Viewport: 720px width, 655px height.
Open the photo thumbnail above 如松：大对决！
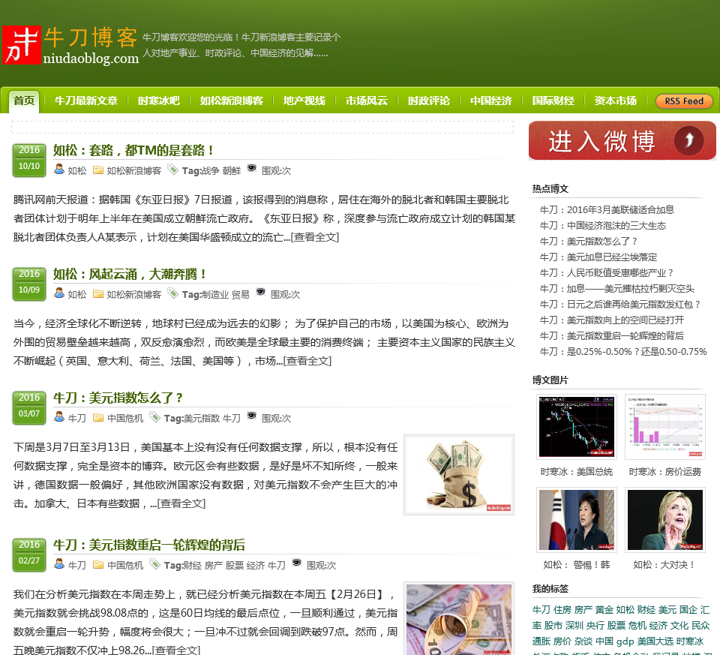pyautogui.click(x=665, y=519)
